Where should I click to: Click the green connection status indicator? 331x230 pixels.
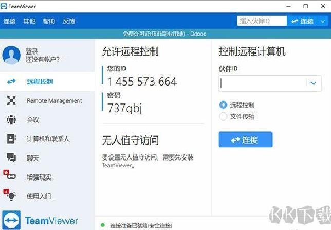point(103,225)
